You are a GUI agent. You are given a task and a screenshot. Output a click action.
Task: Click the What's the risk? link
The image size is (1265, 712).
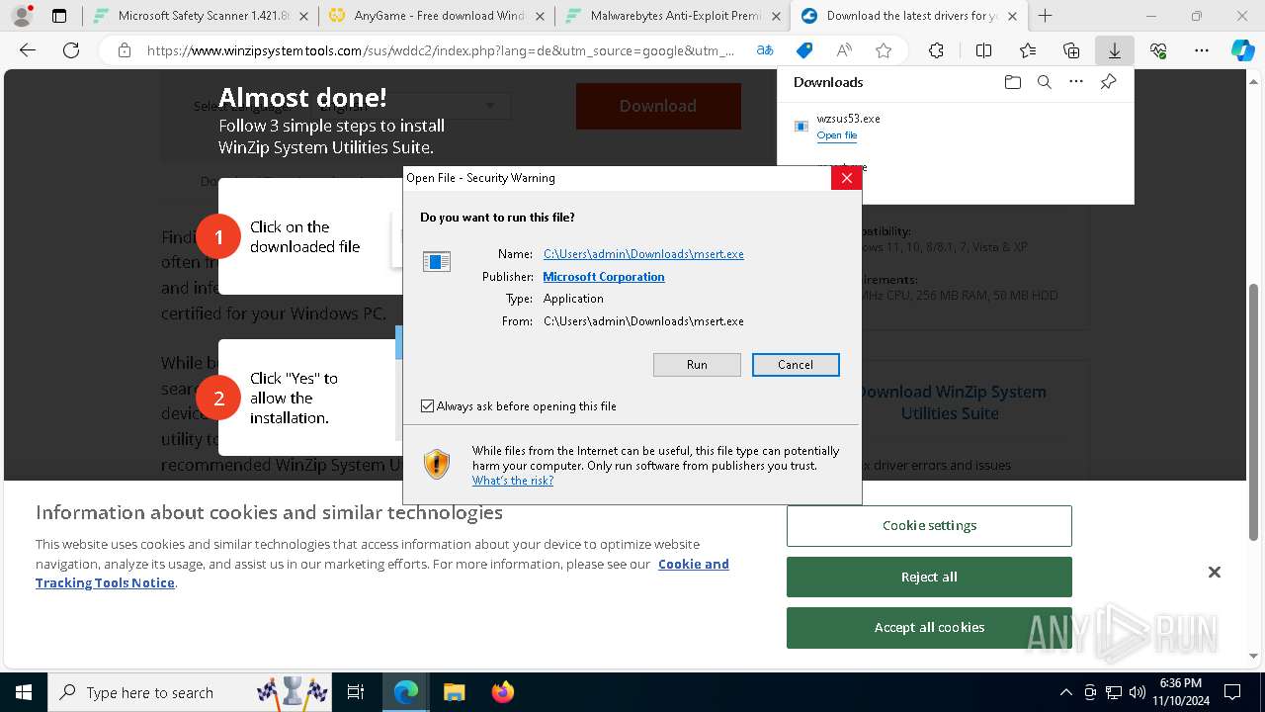[x=513, y=481]
